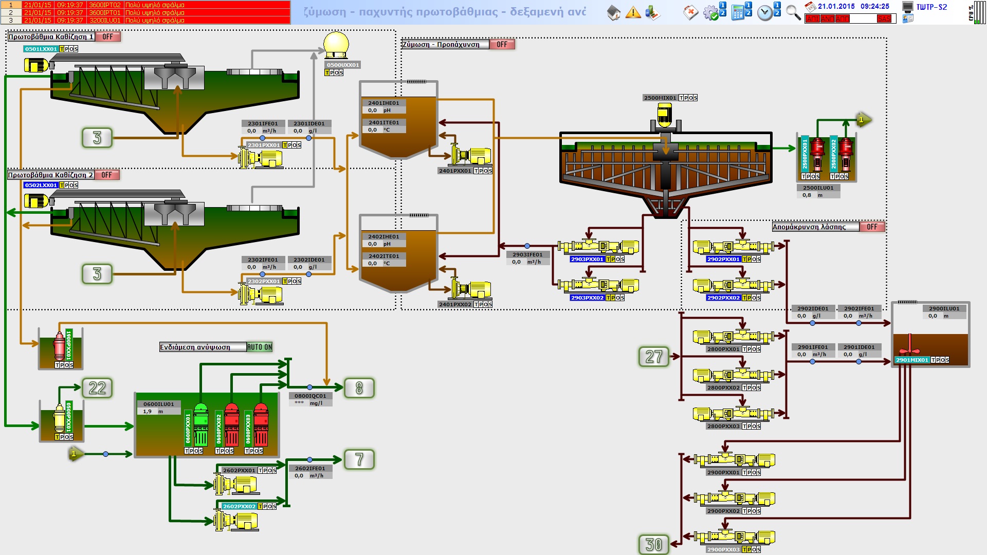
Task: Go to linked screen 8
Action: (x=359, y=388)
